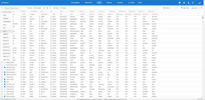Open the PROJECTS tab

(x=88, y=3)
